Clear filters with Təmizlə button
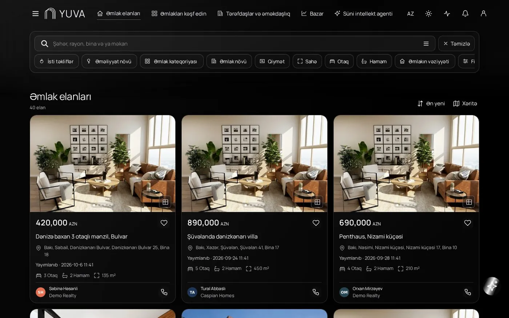This screenshot has width=509, height=318. 456,44
